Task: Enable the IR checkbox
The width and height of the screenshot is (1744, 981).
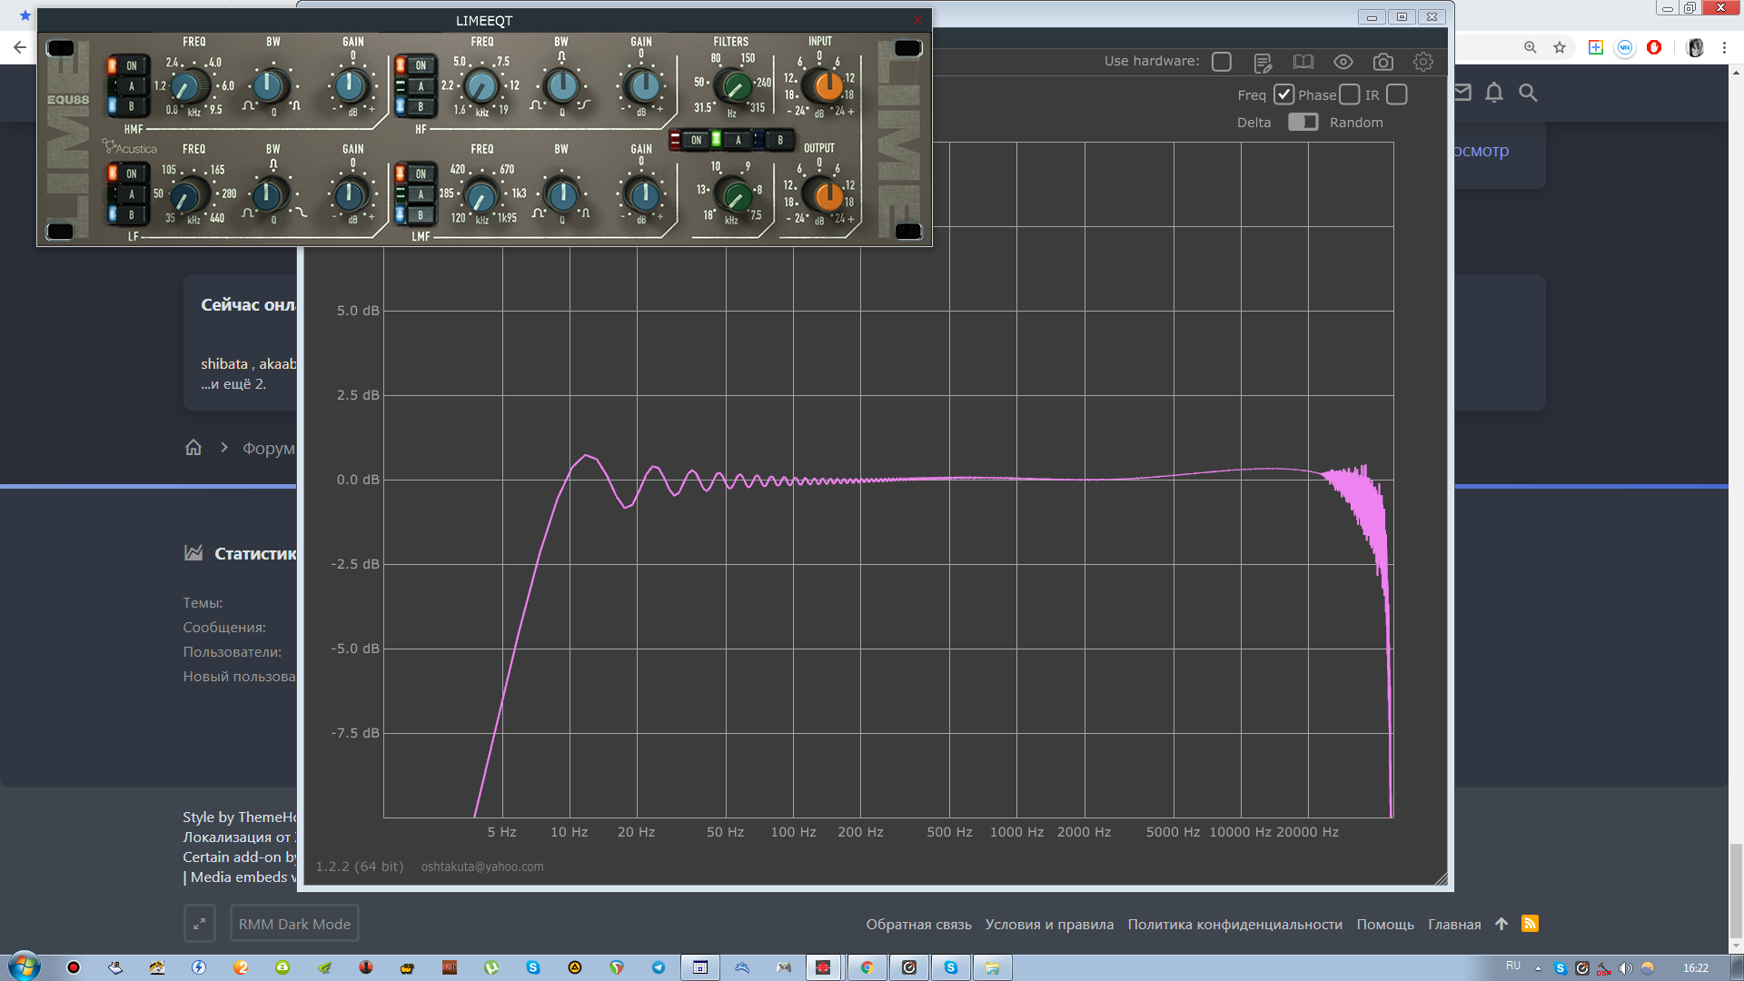Action: (x=1397, y=94)
